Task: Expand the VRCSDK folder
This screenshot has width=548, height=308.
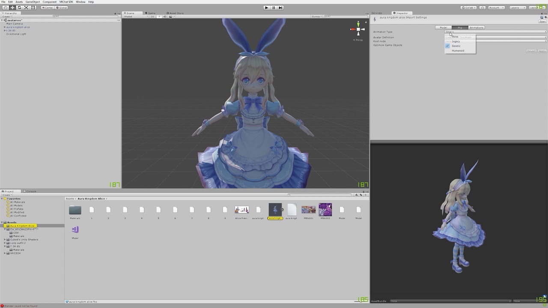Action: (5, 253)
